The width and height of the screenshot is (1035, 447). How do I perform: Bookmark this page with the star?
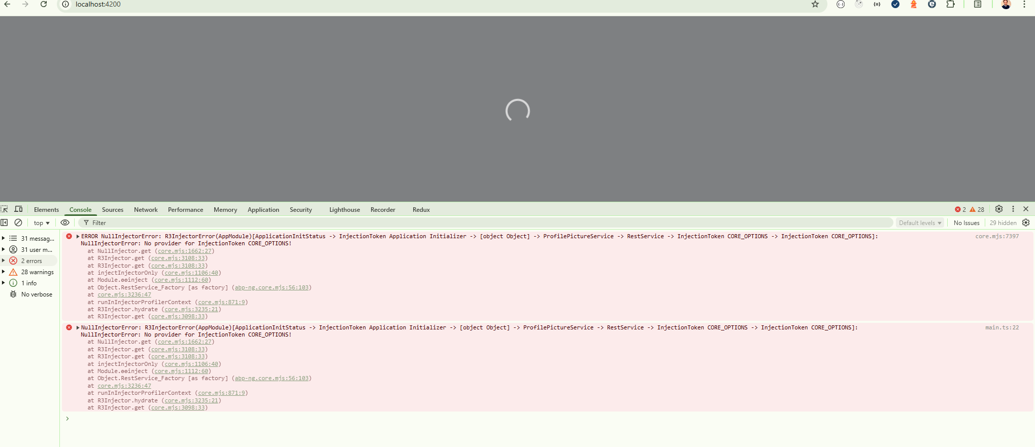(x=815, y=4)
